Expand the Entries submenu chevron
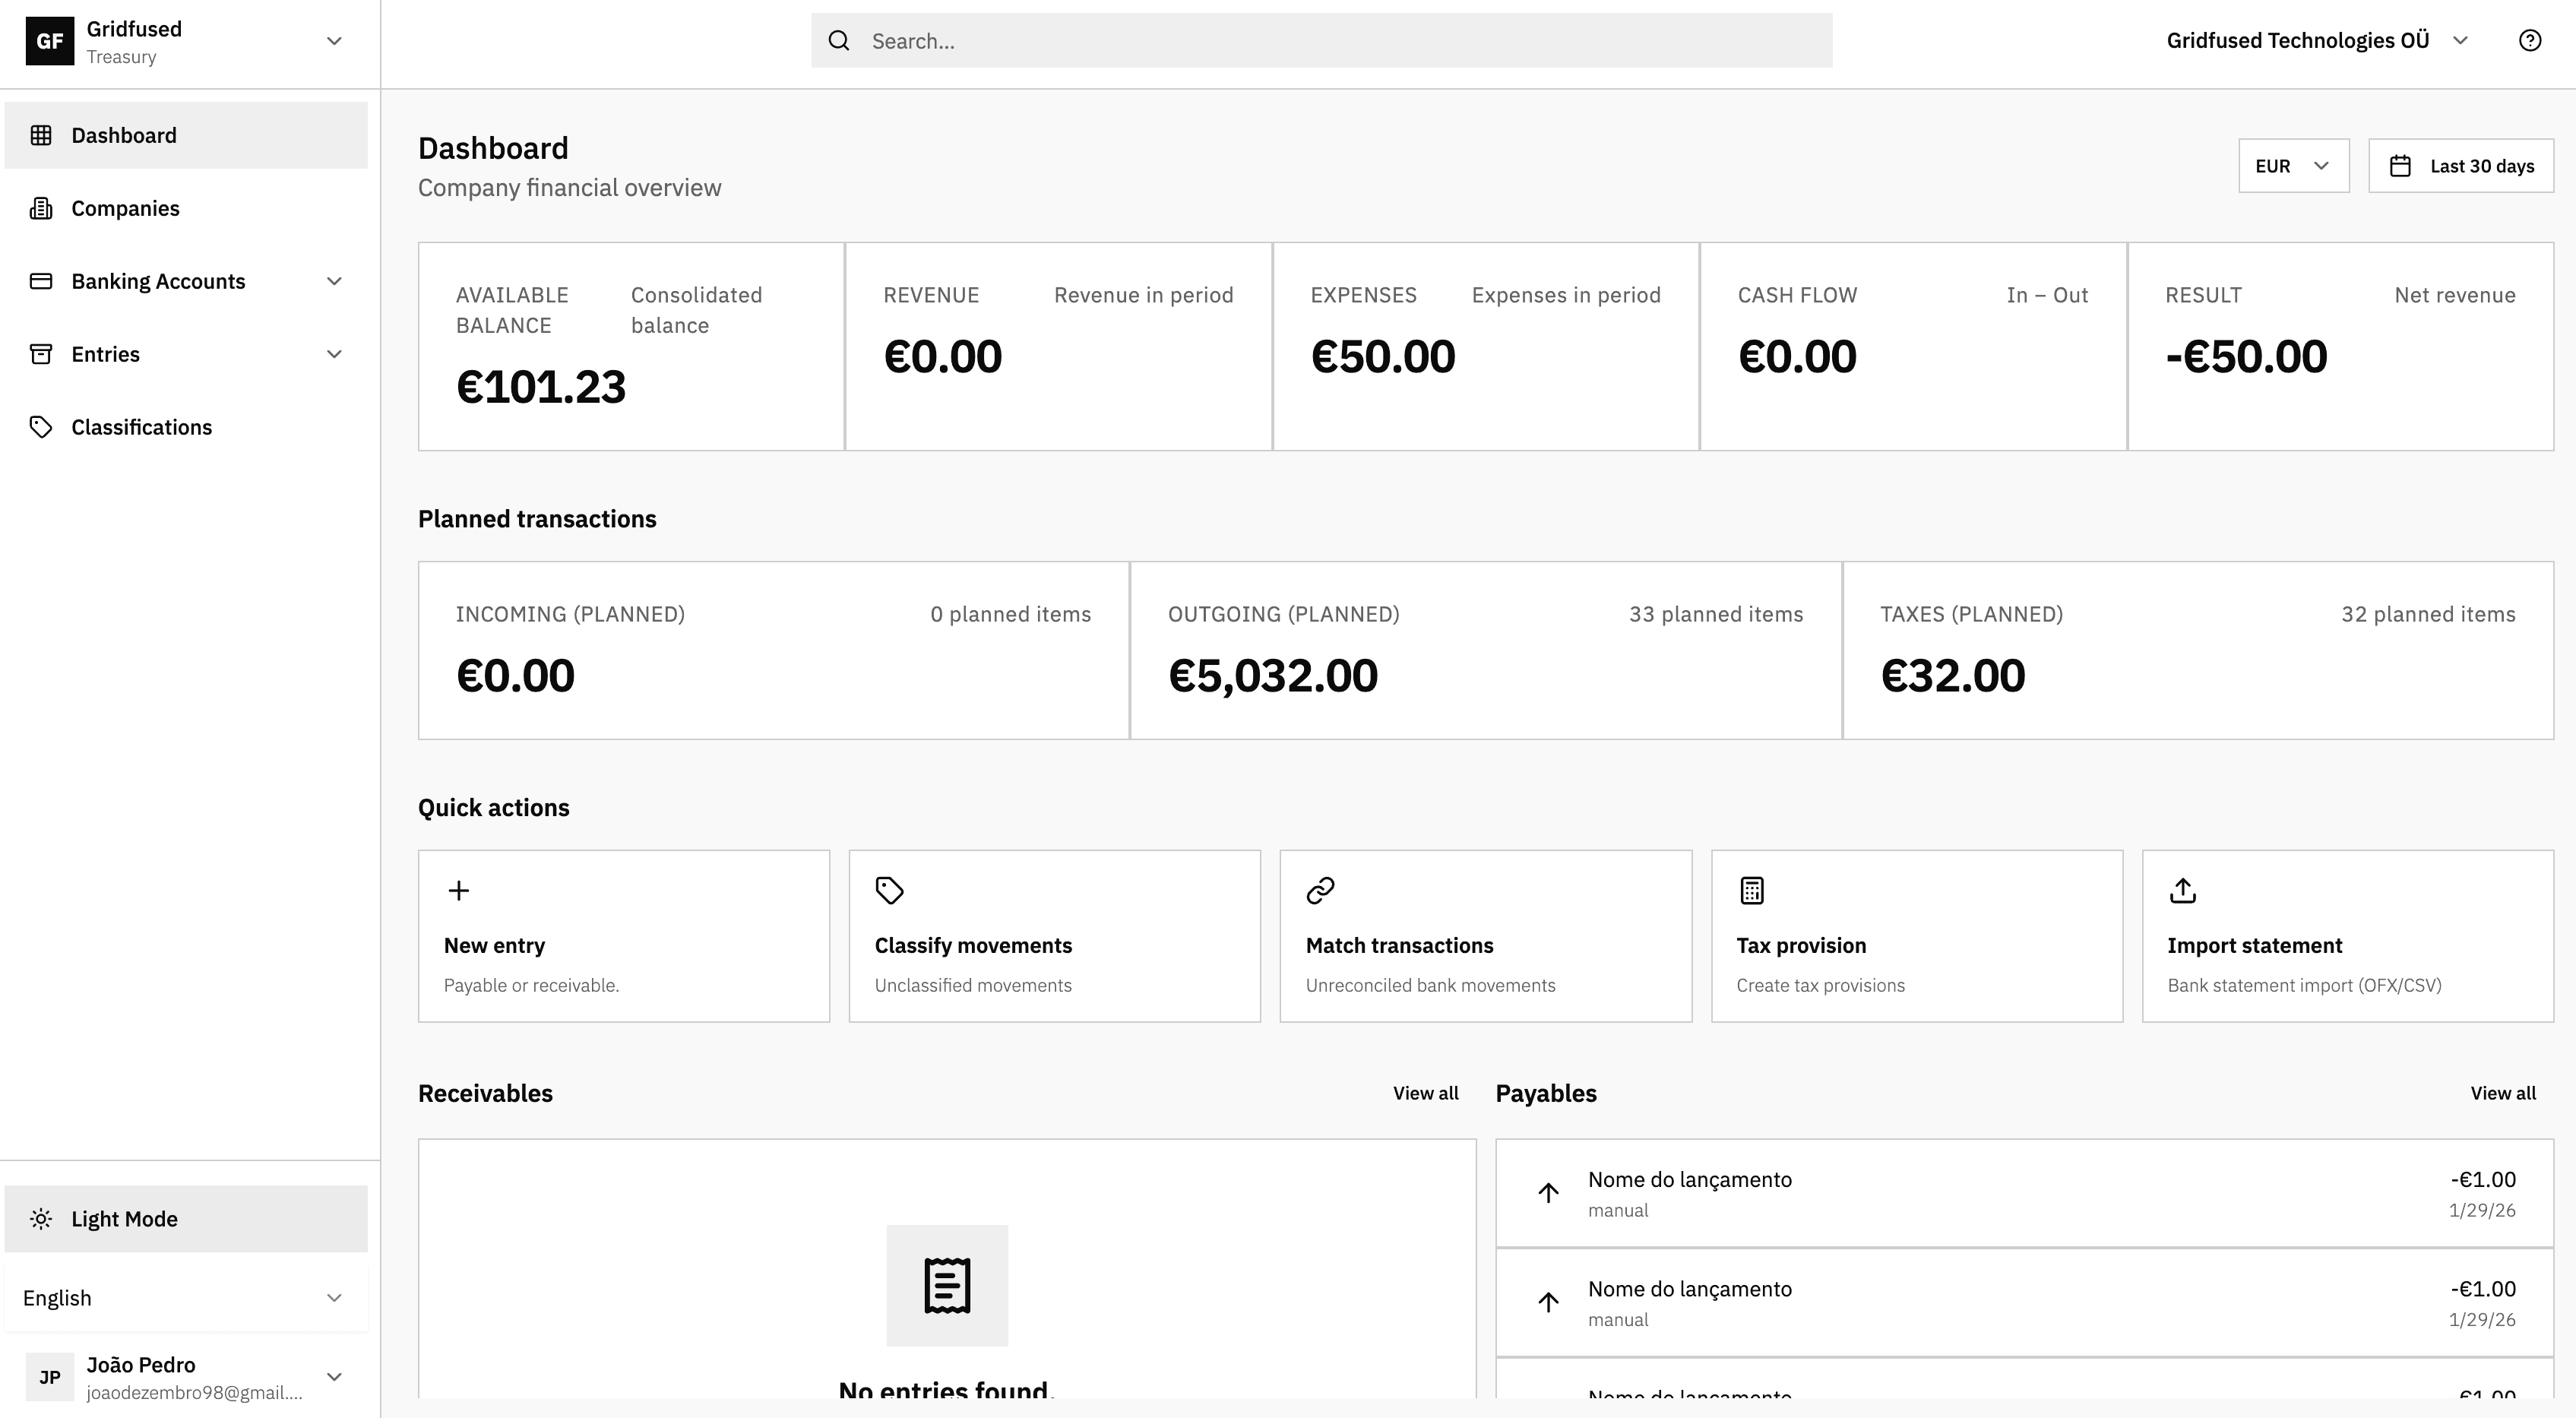The image size is (2576, 1418). pos(335,354)
